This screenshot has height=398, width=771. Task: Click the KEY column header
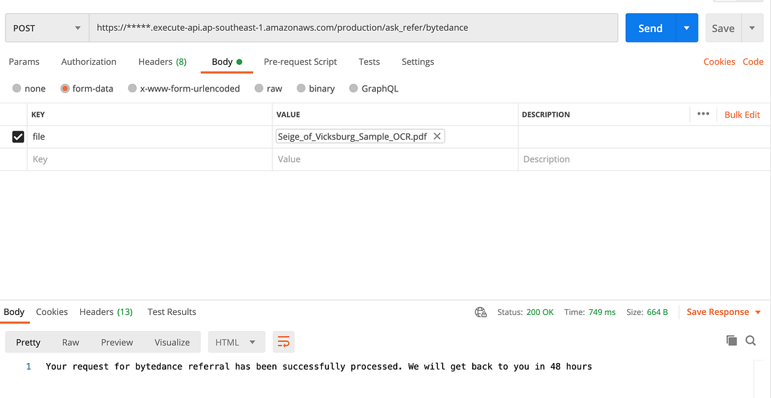point(38,115)
